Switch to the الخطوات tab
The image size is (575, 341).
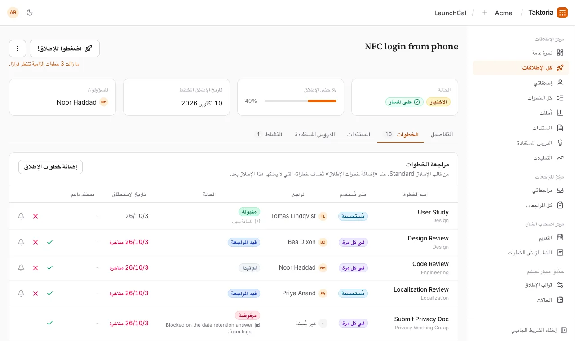pos(400,135)
